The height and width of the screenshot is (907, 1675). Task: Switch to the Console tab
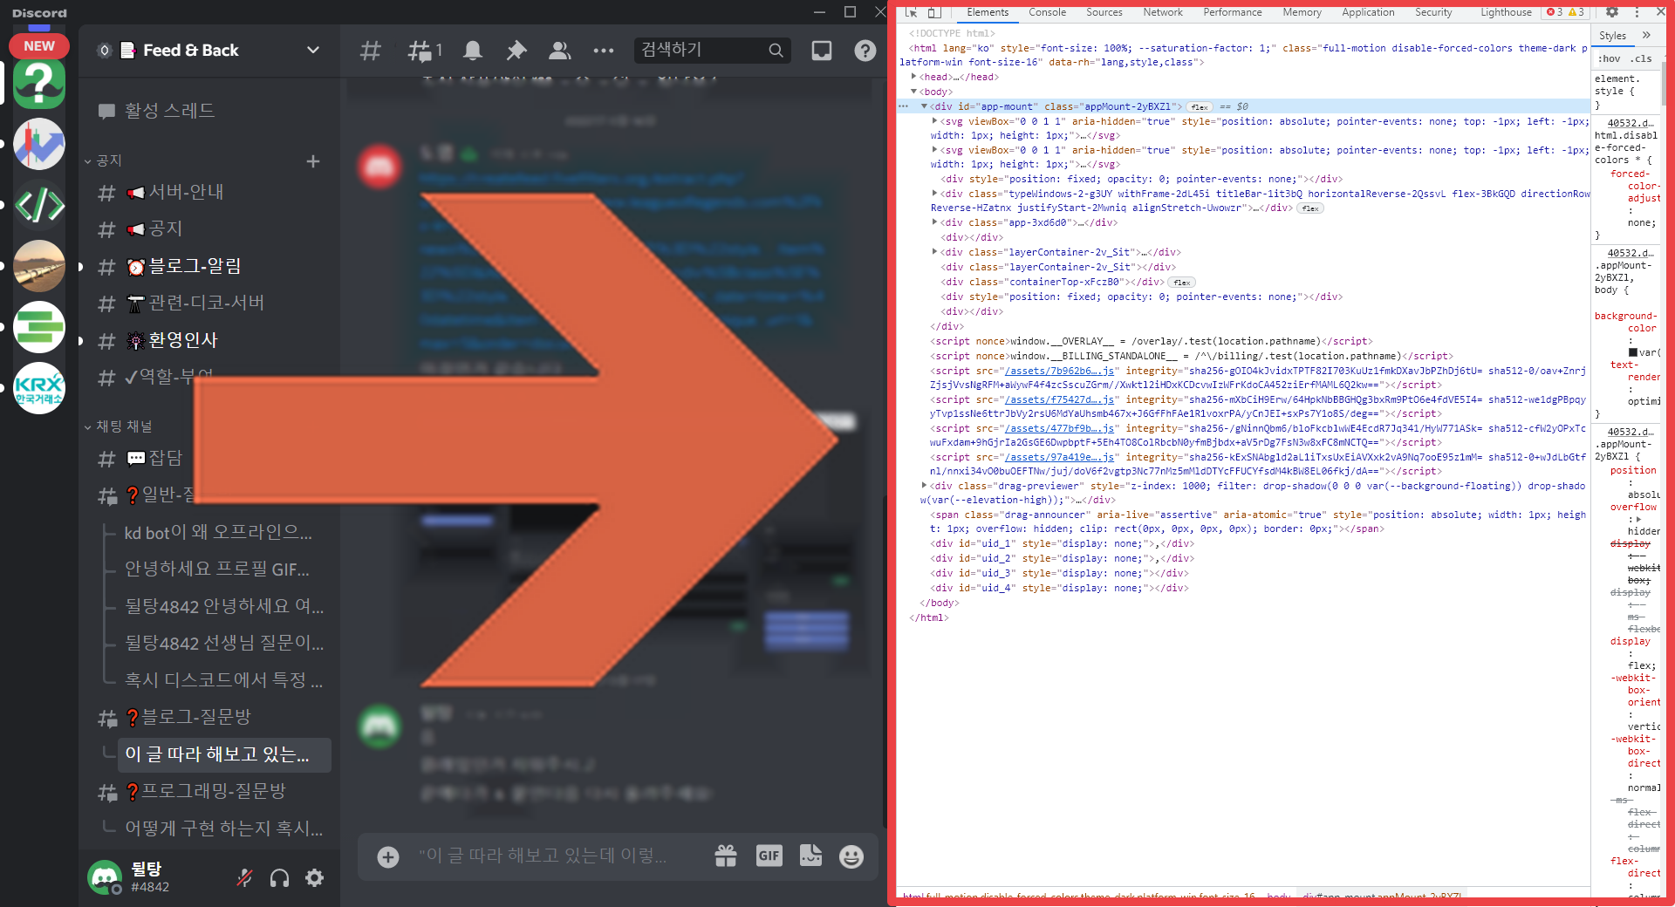(x=1047, y=12)
